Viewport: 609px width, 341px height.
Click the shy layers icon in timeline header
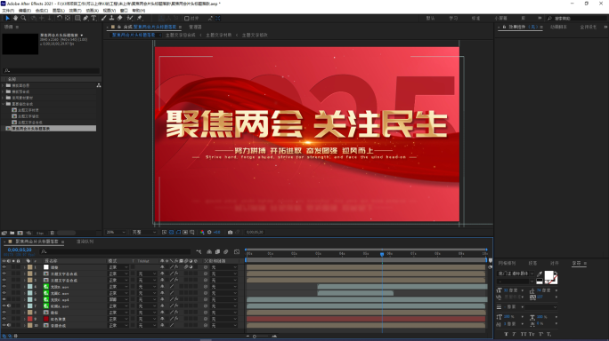(x=209, y=252)
